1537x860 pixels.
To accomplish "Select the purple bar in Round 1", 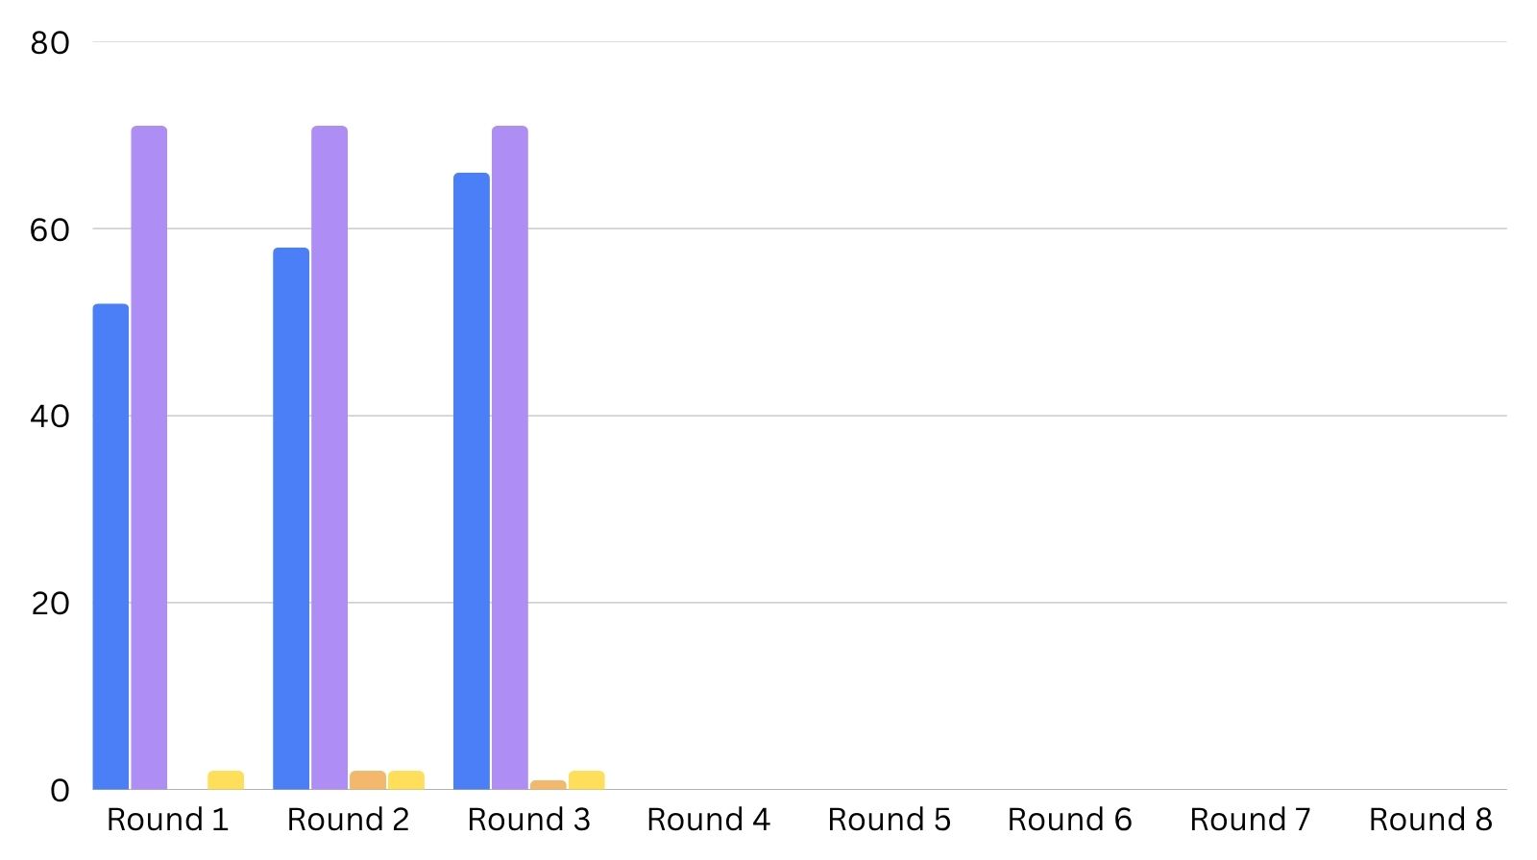I will (x=149, y=458).
